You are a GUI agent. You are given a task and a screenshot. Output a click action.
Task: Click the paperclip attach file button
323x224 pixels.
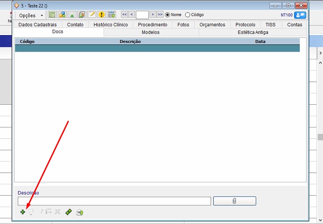point(234,201)
